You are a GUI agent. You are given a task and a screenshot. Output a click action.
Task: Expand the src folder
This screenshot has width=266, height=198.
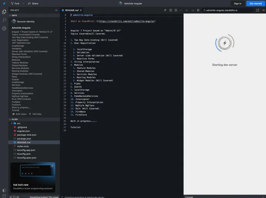click(19, 123)
